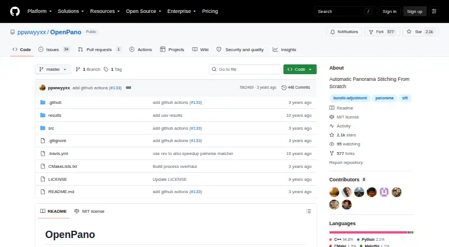The image size is (449, 247).
Task: Open the Contributors heading link
Action: 347,180
